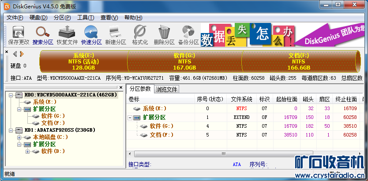This screenshot has height=181, width=368.
Task: Select the 分区参数 tab
Action: click(x=140, y=89)
